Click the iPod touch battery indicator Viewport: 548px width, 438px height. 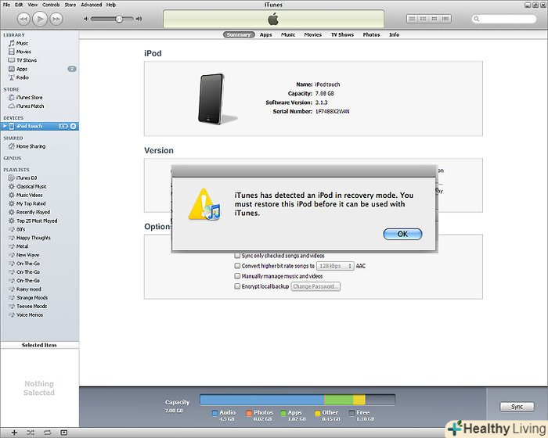point(63,126)
